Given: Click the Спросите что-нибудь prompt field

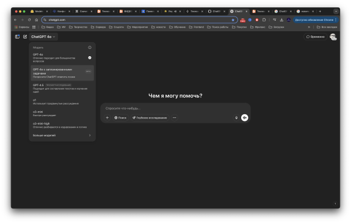Looking at the screenshot, I should tap(175, 108).
